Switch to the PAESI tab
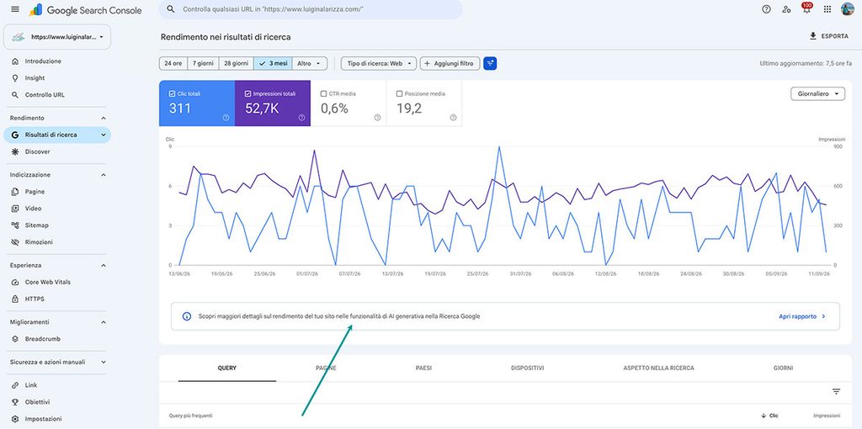The image size is (862, 429). coord(423,368)
